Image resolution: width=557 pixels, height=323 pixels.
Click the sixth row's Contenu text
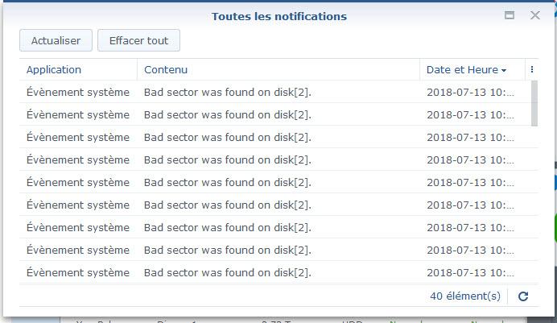227,205
